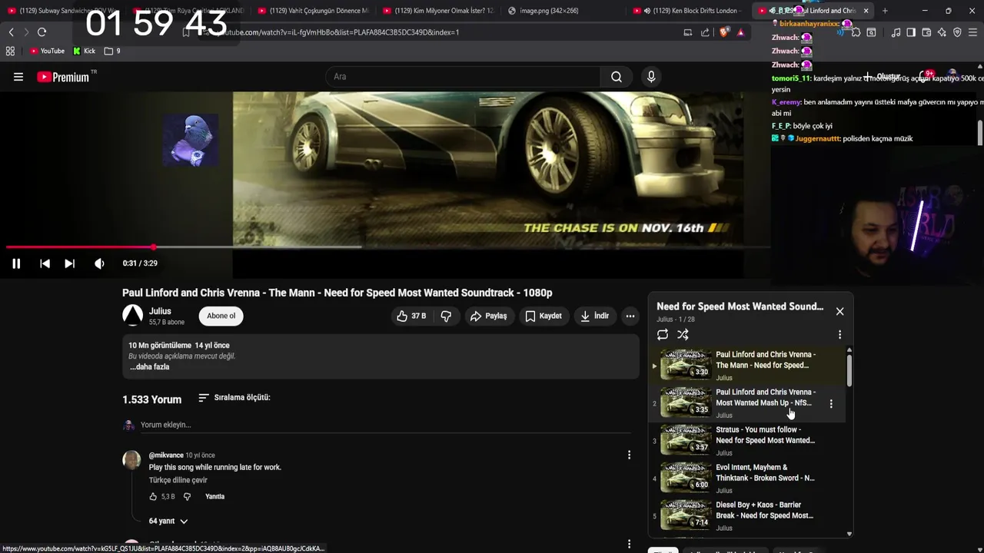
Task: Play The Mann playlist item
Action: pyautogui.click(x=746, y=365)
